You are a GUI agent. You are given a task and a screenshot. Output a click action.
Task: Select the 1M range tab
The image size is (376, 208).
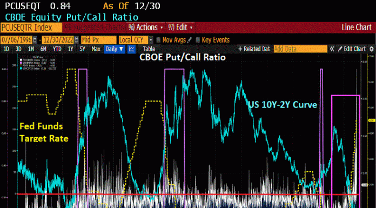tap(31, 49)
